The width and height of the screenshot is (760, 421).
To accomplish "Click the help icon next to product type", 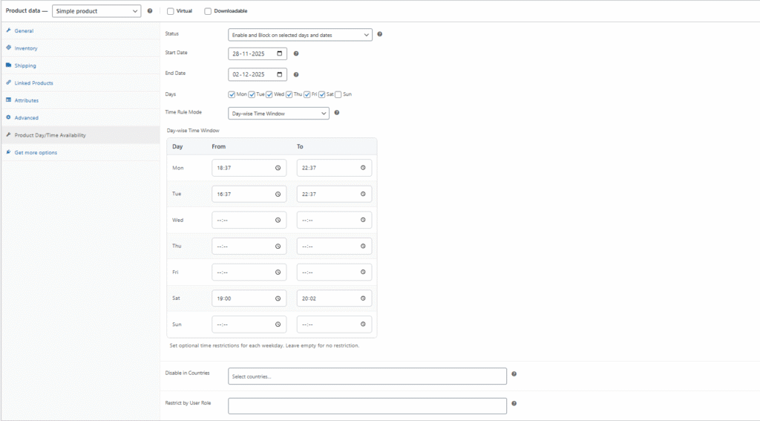I will 150,10.
